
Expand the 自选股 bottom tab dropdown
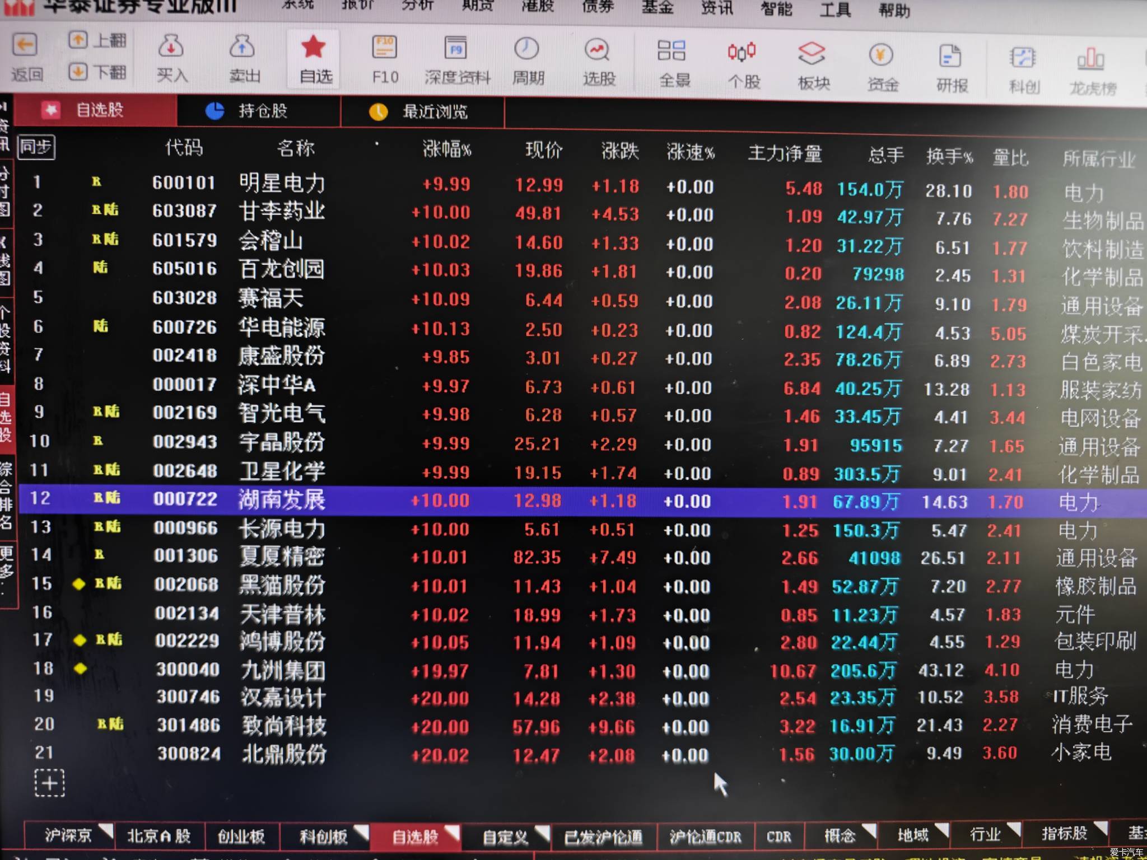point(452,833)
